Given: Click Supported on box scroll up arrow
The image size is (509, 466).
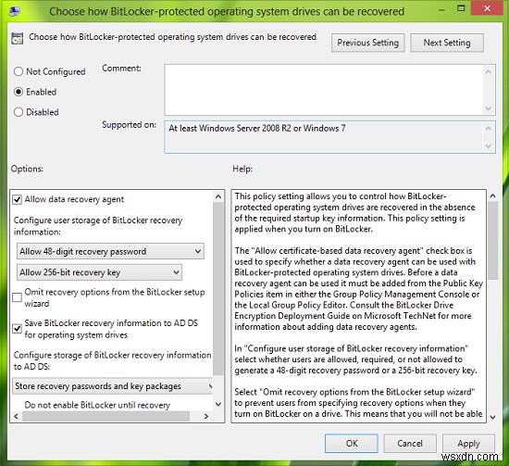Looking at the screenshot, I should [x=489, y=129].
